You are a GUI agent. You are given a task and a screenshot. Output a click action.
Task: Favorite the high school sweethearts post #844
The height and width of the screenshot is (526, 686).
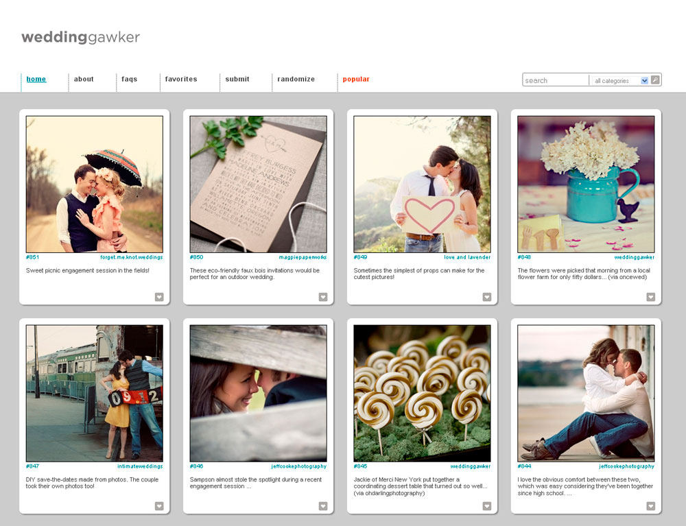point(651,506)
